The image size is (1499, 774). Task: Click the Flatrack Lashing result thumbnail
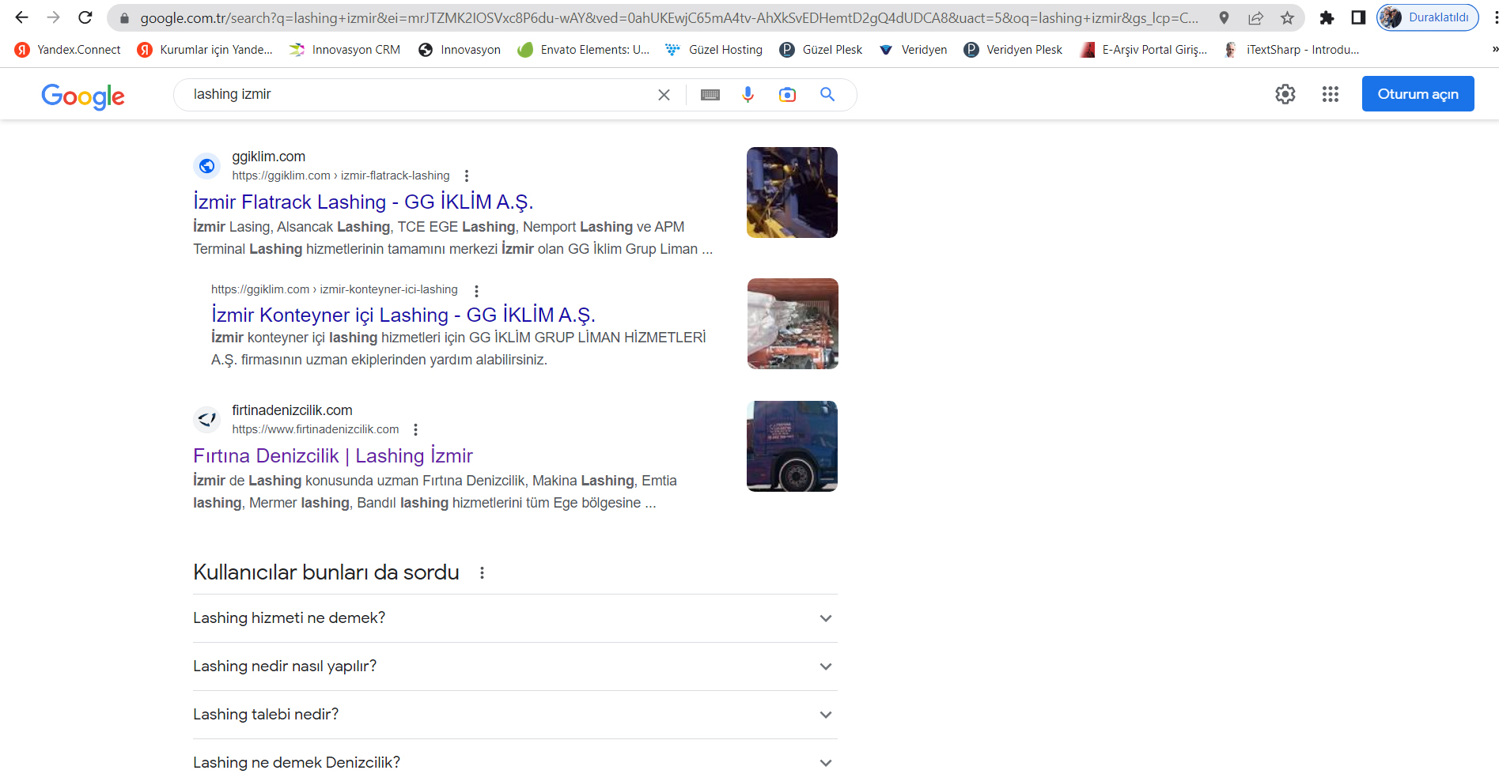pyautogui.click(x=792, y=192)
